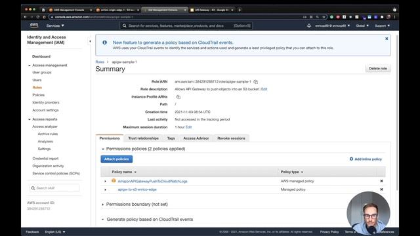Open the Tags tab
The image size is (420, 236).
point(171,138)
